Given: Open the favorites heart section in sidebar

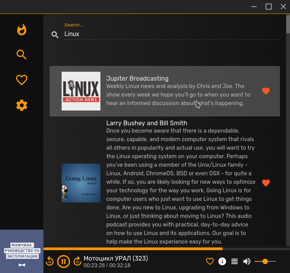Looking at the screenshot, I should click(22, 80).
